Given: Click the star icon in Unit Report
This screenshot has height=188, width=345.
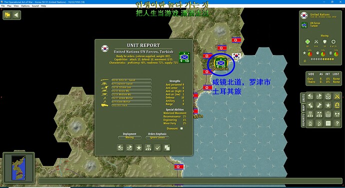Looking at the screenshot, I should click(139, 147).
